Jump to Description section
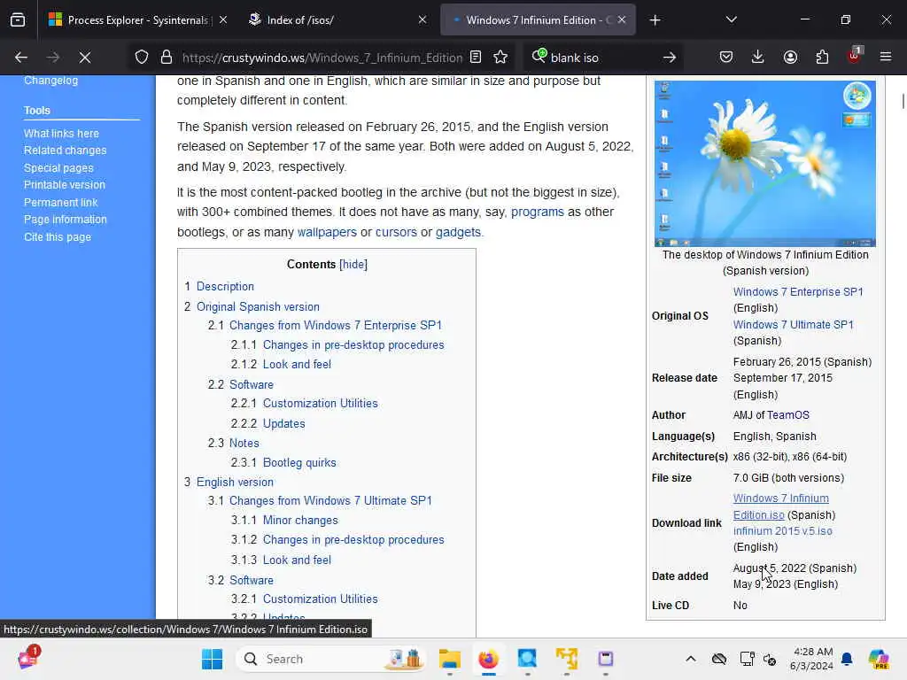The height and width of the screenshot is (680, 907). (x=225, y=287)
